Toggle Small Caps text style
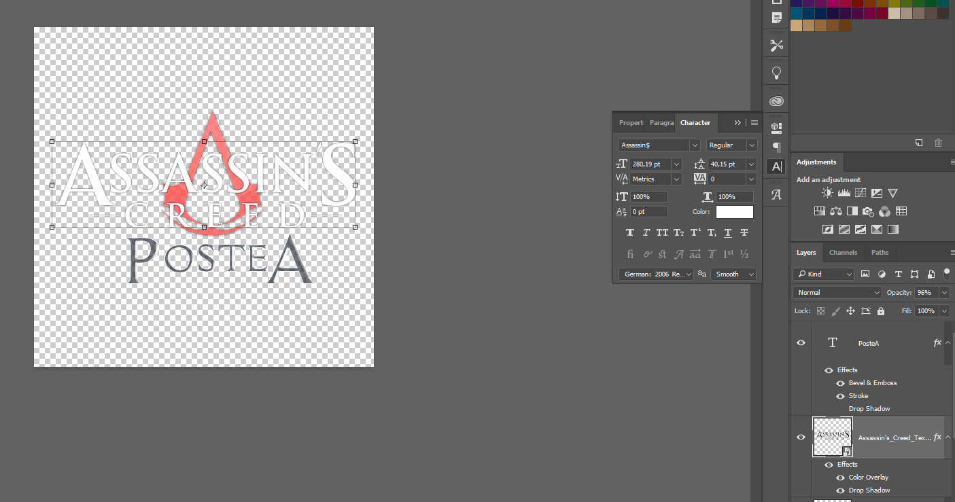Viewport: 955px width, 502px height. pos(679,233)
